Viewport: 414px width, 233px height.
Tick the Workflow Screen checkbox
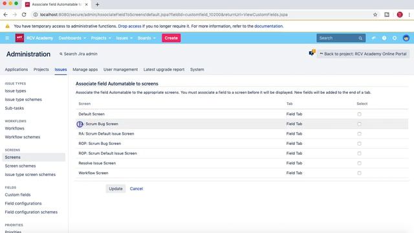(359, 173)
